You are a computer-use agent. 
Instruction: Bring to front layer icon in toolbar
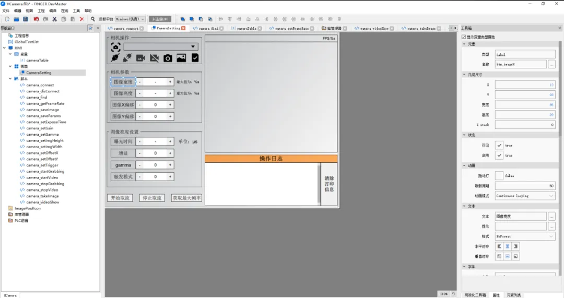(x=183, y=19)
